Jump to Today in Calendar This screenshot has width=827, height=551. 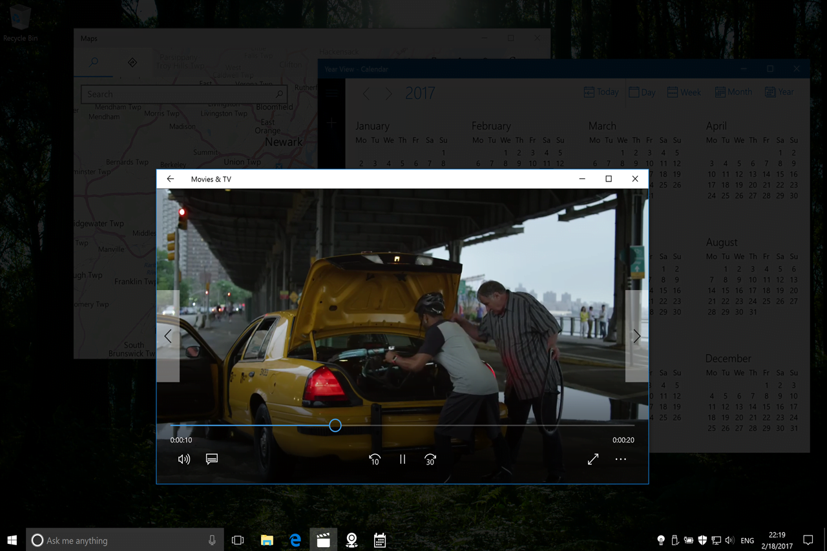(601, 92)
